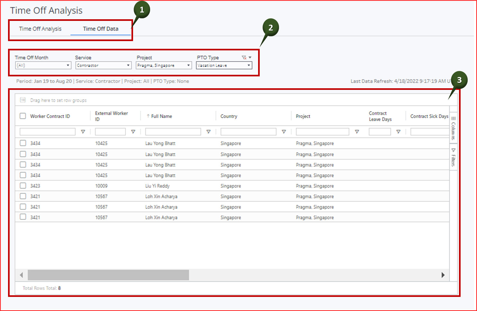Viewport: 477px width, 311px height.
Task: Check the select-all checkbox in the table header
Action: pos(22,116)
